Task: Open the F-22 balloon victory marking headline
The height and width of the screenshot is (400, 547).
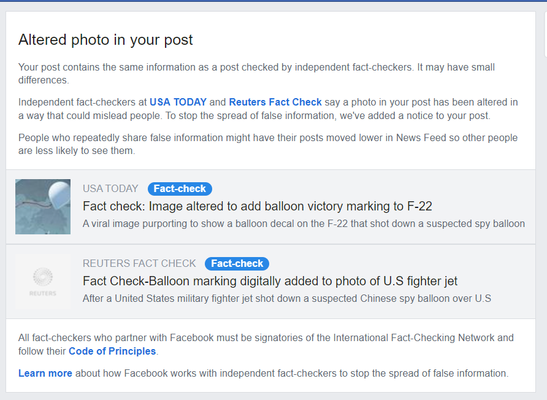Action: [258, 206]
